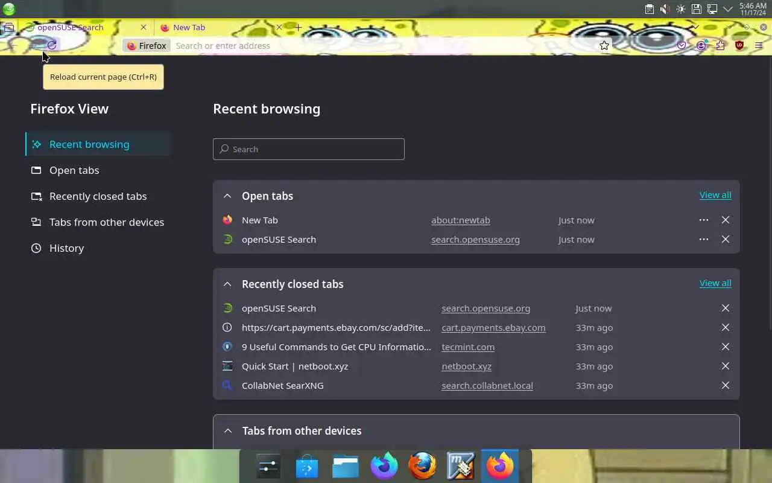772x483 pixels.
Task: Open search.collabnet.local link
Action: pos(487,386)
